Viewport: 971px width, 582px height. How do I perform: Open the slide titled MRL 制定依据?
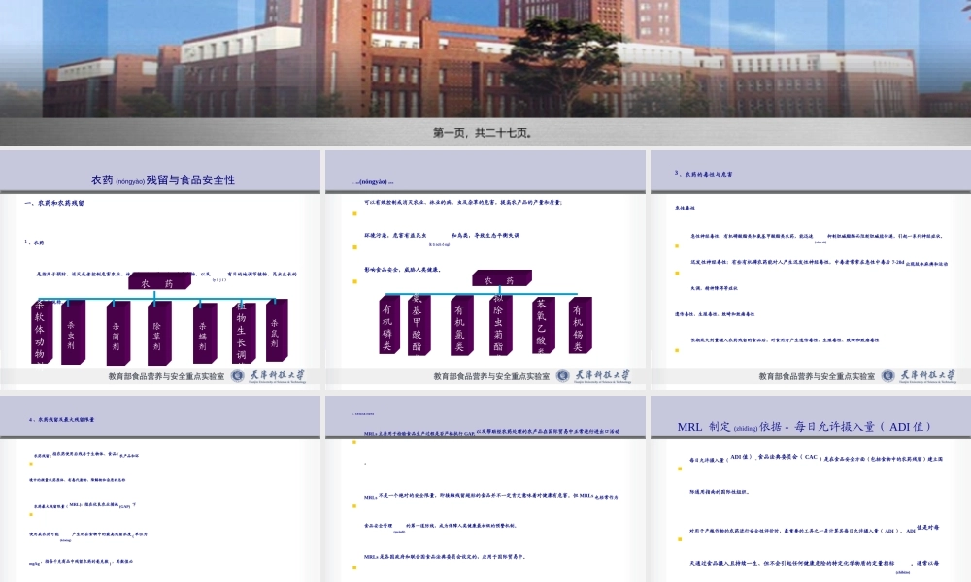click(804, 424)
